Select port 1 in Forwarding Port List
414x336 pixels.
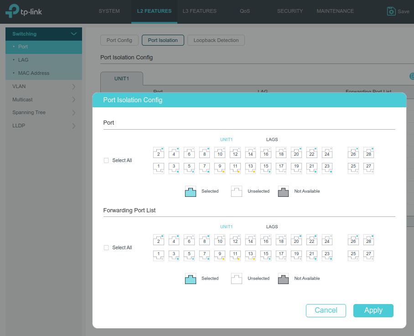[158, 256]
